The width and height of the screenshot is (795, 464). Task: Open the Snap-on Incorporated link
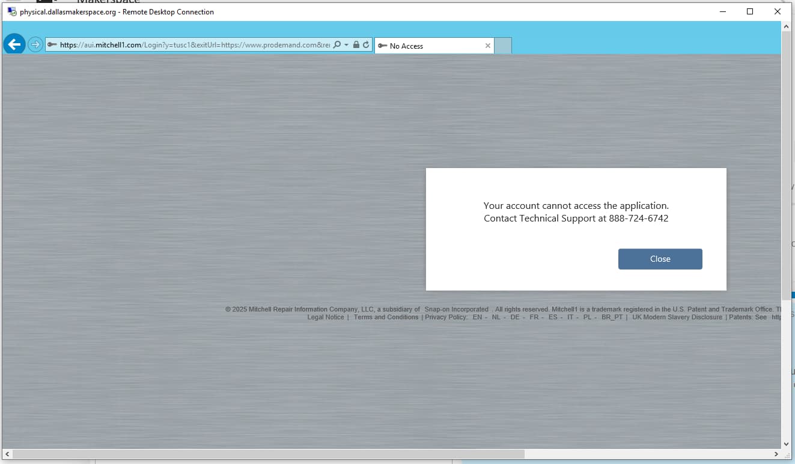456,309
